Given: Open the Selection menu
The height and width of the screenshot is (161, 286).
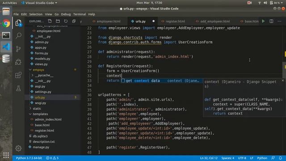Looking at the screenshot, I should click(36, 14).
